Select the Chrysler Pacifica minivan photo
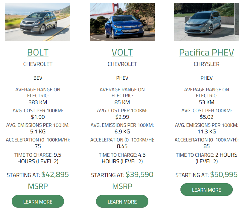The width and height of the screenshot is (248, 214). [206, 22]
